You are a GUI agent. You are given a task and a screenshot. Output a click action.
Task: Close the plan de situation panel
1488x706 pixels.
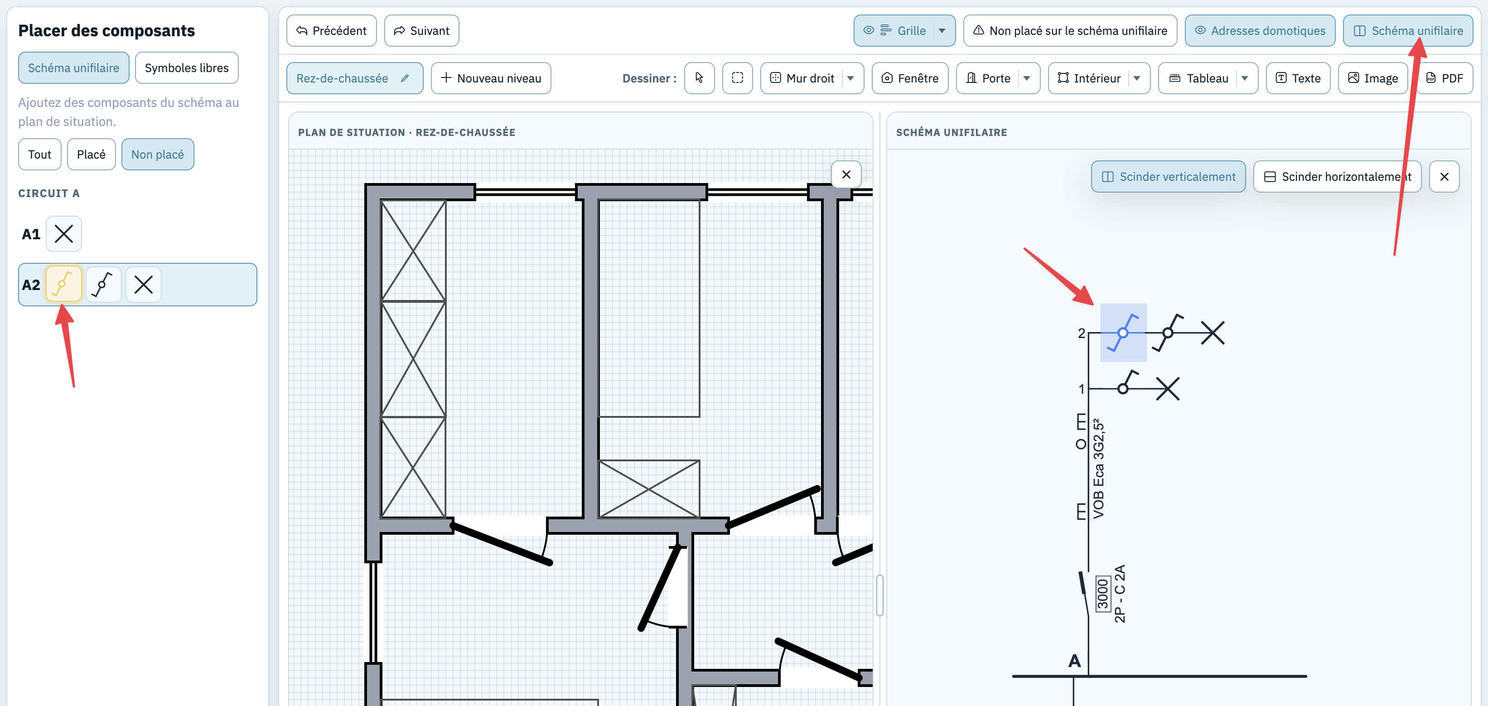(x=846, y=174)
